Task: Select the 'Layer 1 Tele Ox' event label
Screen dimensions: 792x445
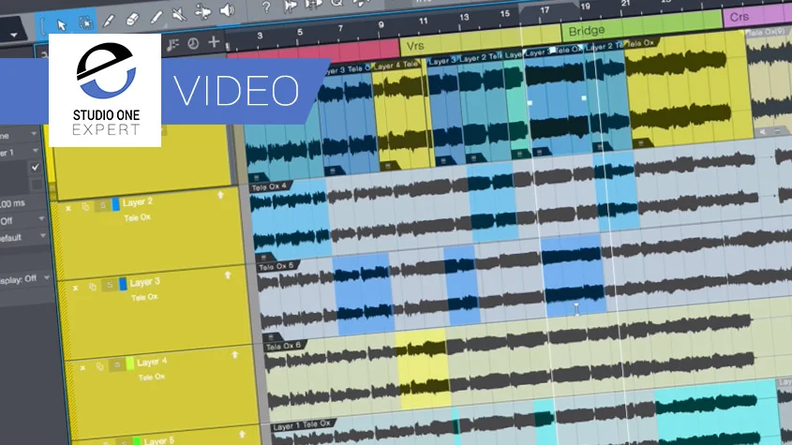Action: pyautogui.click(x=302, y=425)
